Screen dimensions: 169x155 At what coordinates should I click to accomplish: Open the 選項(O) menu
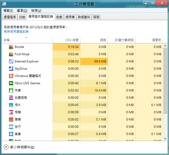pos(22,11)
